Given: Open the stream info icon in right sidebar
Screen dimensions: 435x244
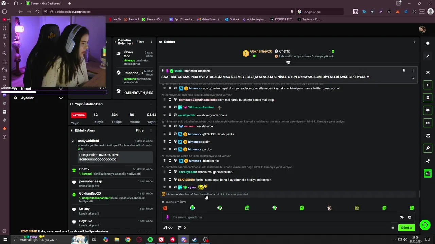Looking at the screenshot, I should [428, 43].
